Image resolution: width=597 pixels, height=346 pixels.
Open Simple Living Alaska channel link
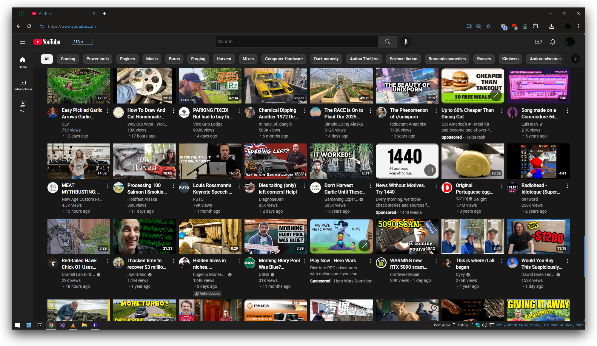point(344,124)
